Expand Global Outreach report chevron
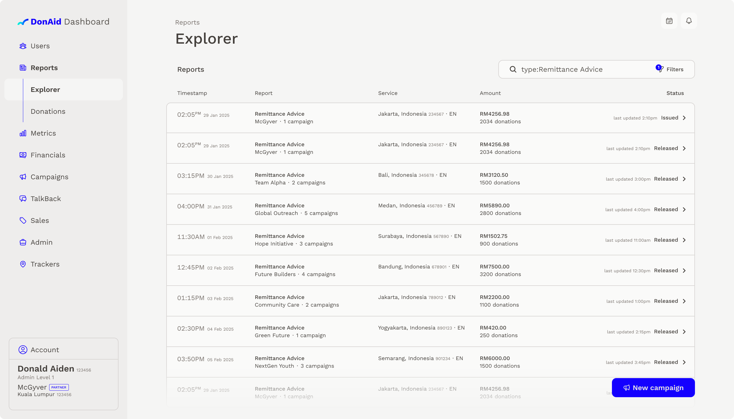Viewport: 734px width, 419px height. [x=684, y=209]
